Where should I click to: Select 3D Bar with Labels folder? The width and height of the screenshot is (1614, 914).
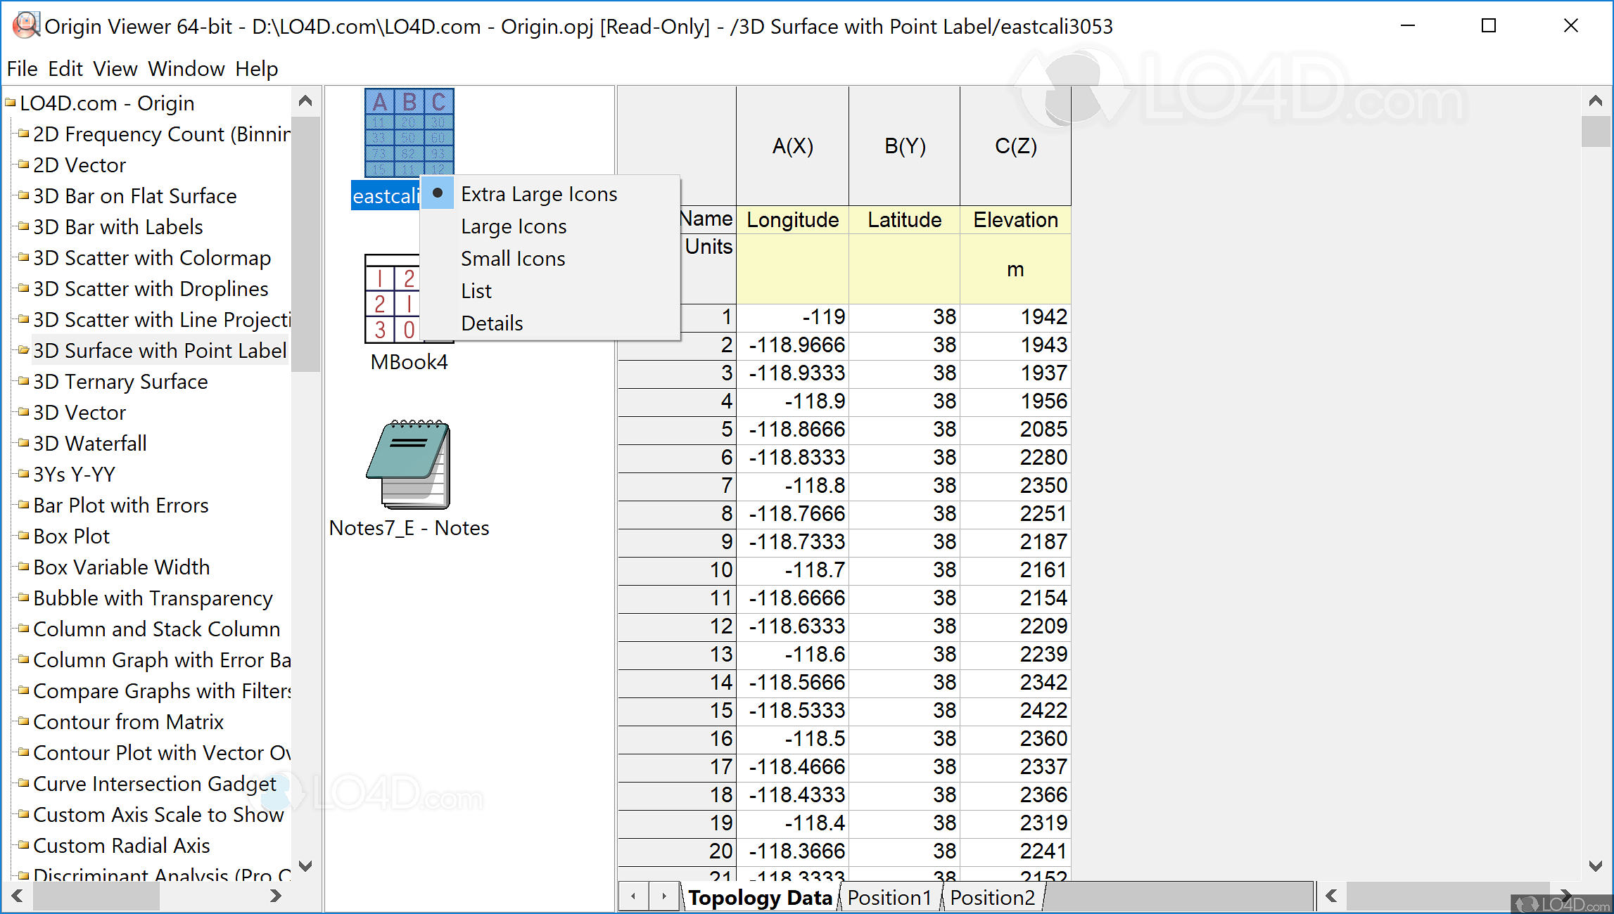118,226
